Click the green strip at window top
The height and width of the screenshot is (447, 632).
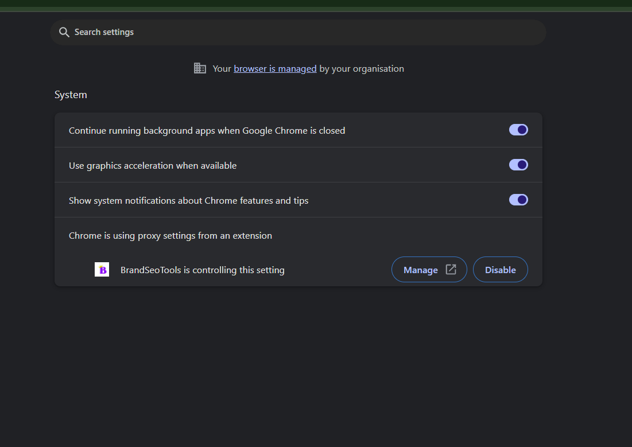316,5
